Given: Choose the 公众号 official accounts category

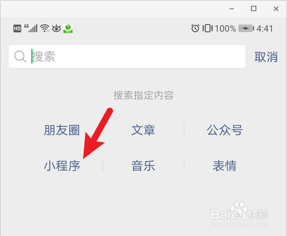Looking at the screenshot, I should 225,130.
